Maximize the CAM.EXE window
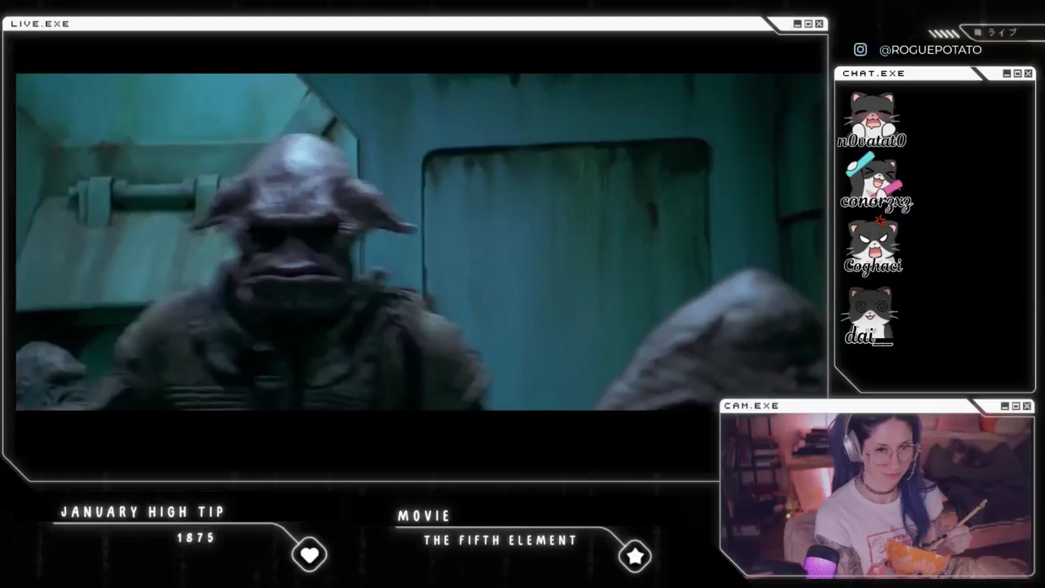Image resolution: width=1045 pixels, height=588 pixels. (x=1016, y=406)
